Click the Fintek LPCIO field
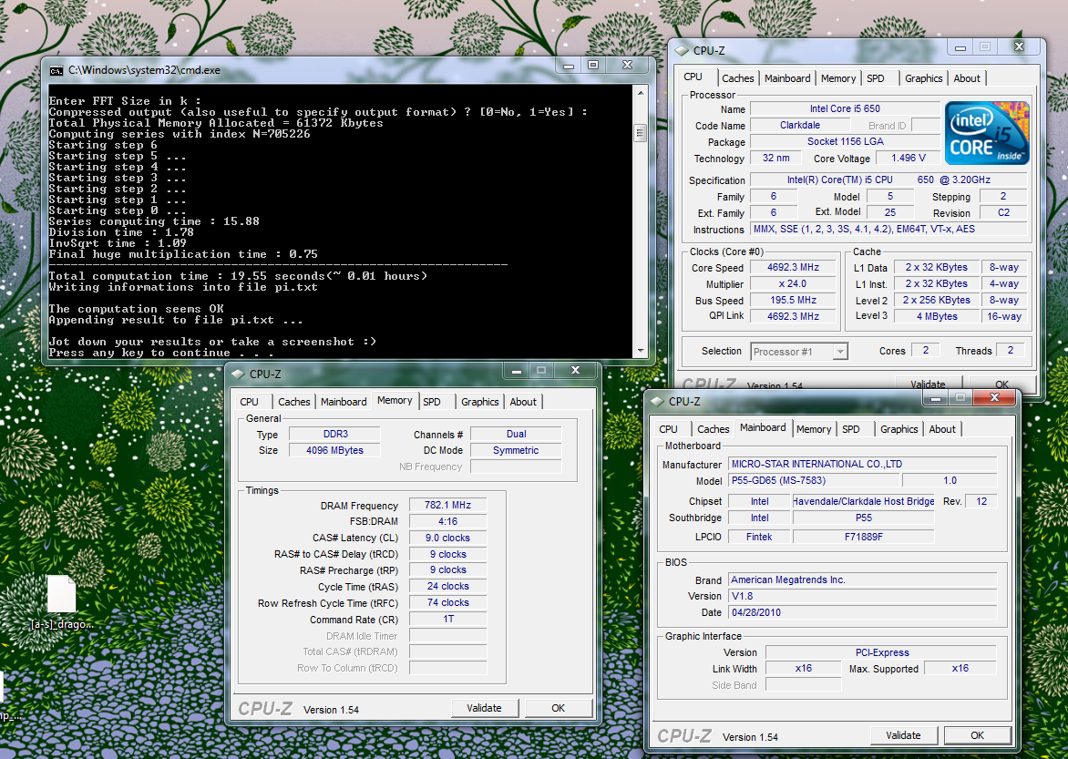The width and height of the screenshot is (1068, 759). pos(759,537)
